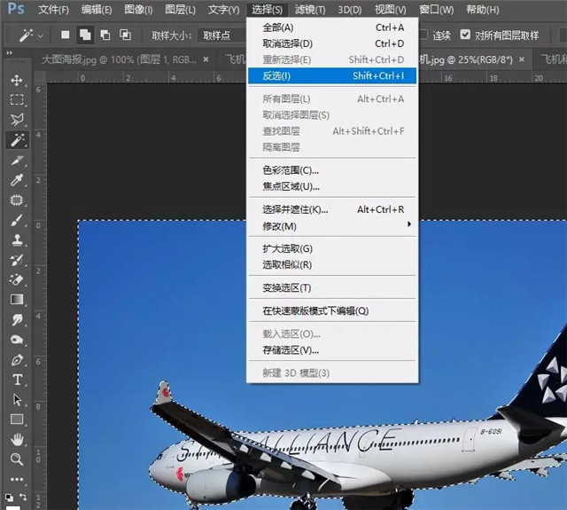Viewport: 567px width, 510px height.
Task: Uncheck 对所有图层取样 checkbox
Action: 466,35
